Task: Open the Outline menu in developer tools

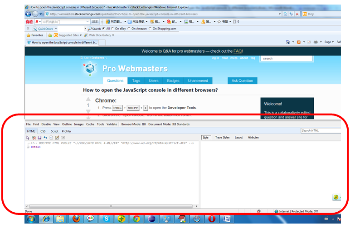Action: [x=67, y=124]
